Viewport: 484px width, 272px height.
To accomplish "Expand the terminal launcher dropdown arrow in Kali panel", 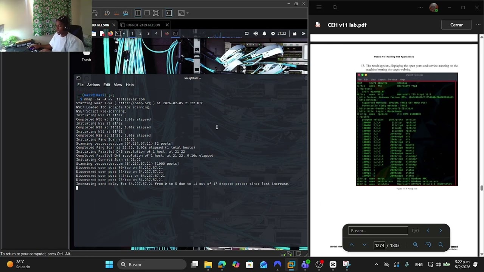I will click(x=123, y=34).
